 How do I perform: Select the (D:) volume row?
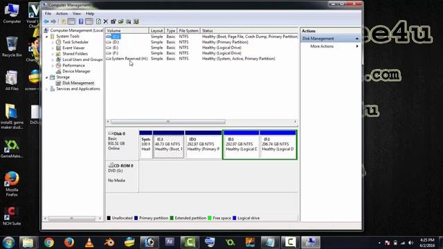click(201, 42)
